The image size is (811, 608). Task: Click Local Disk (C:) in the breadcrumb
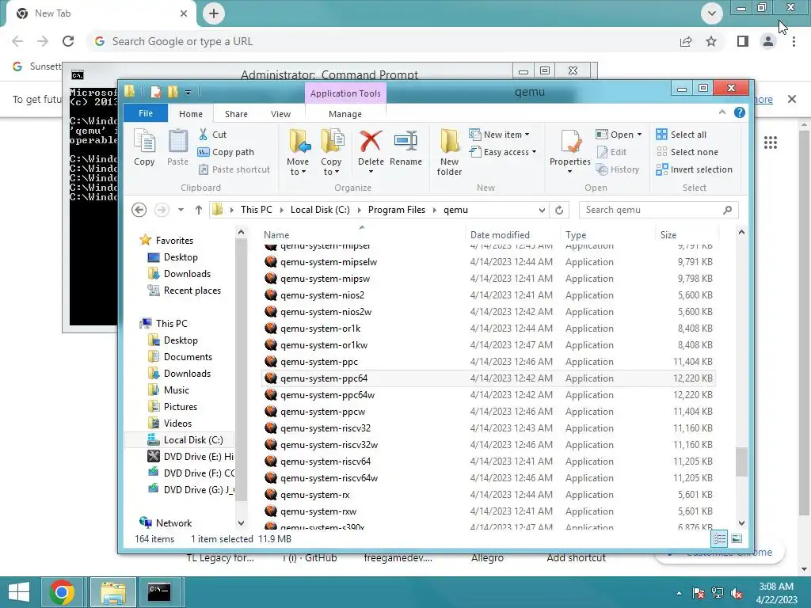[x=320, y=209]
